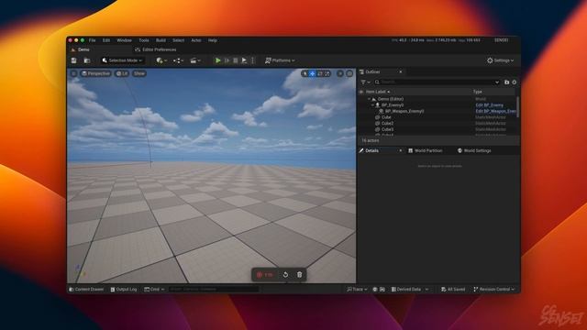Click the Edit BP_Enemy link
This screenshot has width=587, height=330.
[x=489, y=105]
